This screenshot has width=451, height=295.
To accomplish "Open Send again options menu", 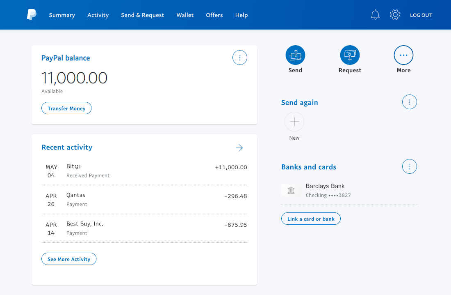I will (410, 102).
